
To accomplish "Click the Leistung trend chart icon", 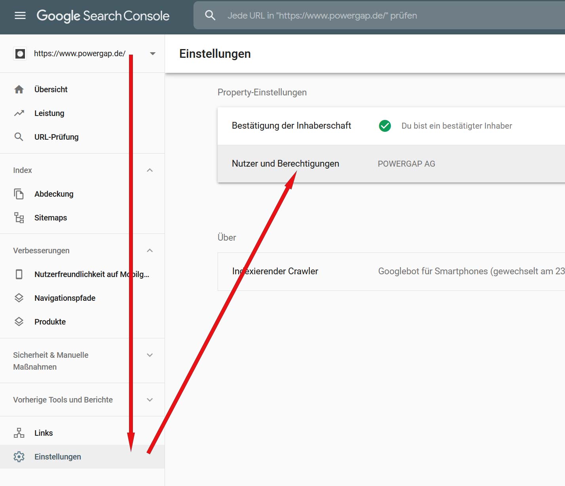I will point(19,113).
